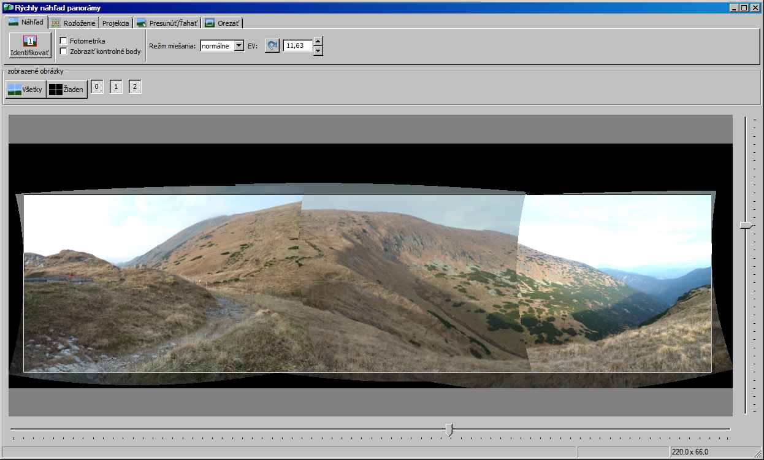
Task: Toggle visibility of image 0
Action: 97,87
